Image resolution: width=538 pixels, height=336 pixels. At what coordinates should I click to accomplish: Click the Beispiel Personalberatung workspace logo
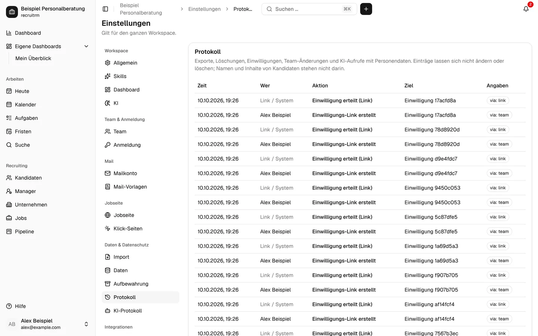[x=12, y=12]
